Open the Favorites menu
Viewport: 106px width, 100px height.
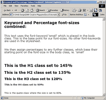point(25,6)
